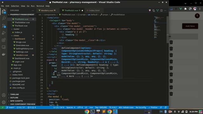This screenshot has height=114, width=203.
Task: Click the remote window indicator in status bar
Action: pyautogui.click(x=3, y=107)
